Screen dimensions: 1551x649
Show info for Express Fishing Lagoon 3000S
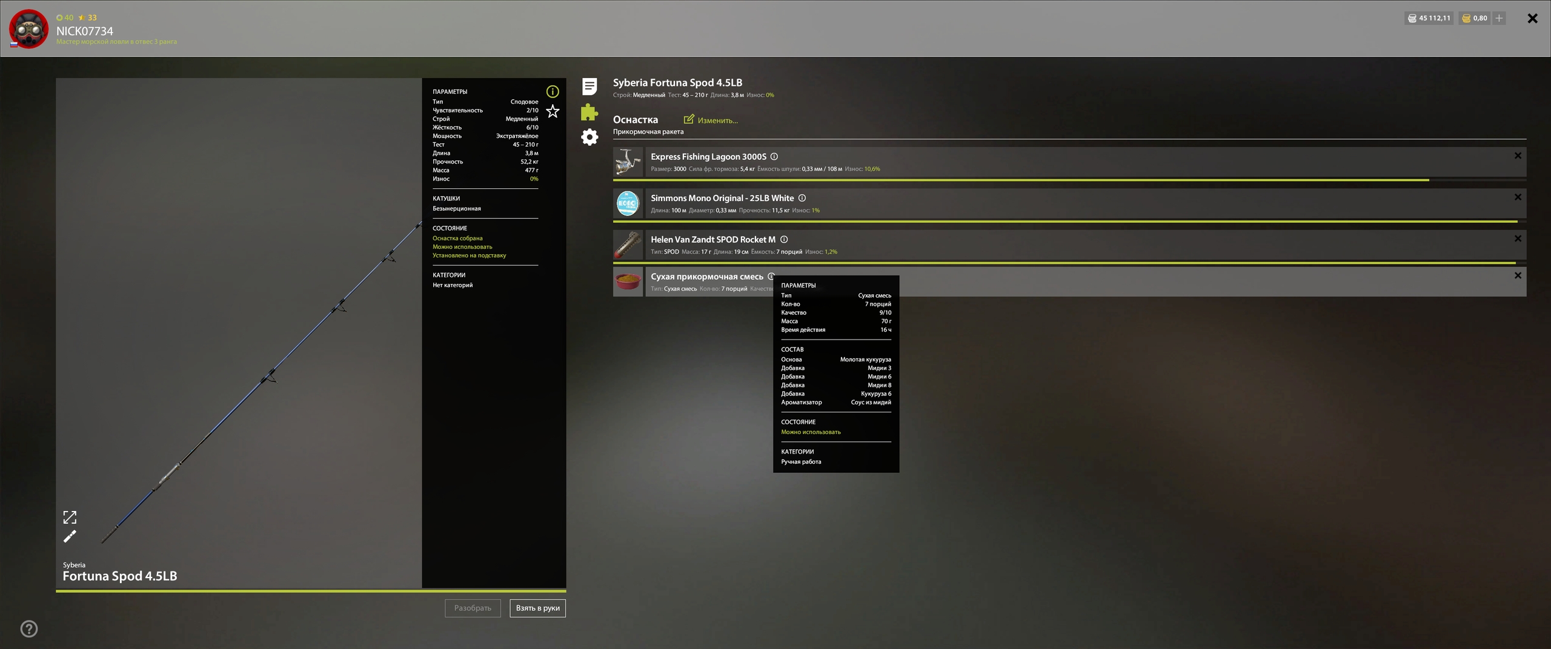pyautogui.click(x=774, y=157)
